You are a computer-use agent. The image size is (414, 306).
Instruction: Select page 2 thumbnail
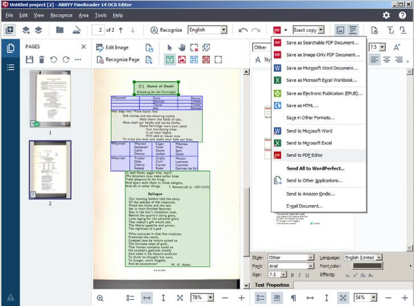tap(50, 169)
